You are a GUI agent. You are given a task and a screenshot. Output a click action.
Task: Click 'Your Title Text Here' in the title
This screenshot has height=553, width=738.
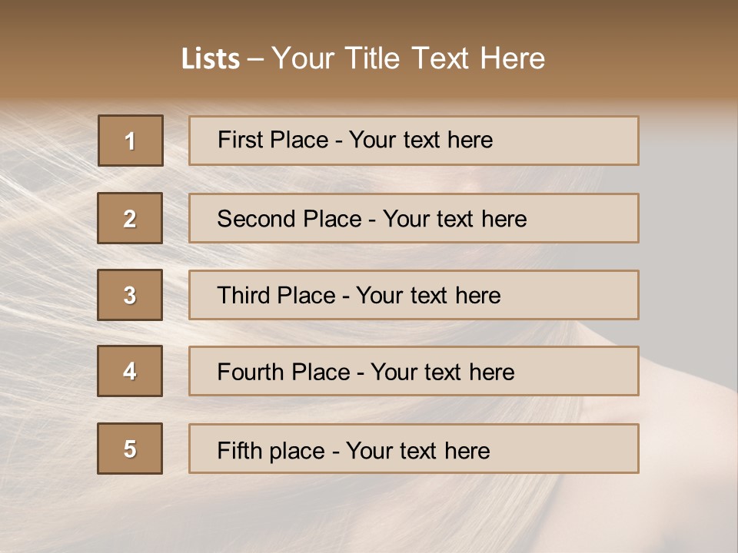408,58
